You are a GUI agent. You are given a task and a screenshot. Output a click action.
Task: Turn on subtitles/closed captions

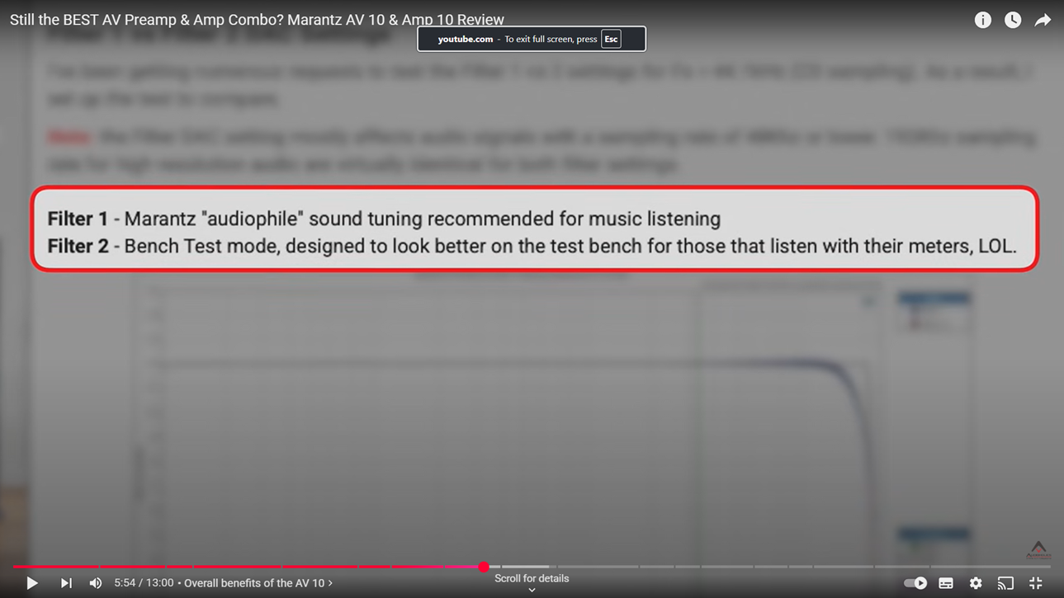pyautogui.click(x=946, y=583)
